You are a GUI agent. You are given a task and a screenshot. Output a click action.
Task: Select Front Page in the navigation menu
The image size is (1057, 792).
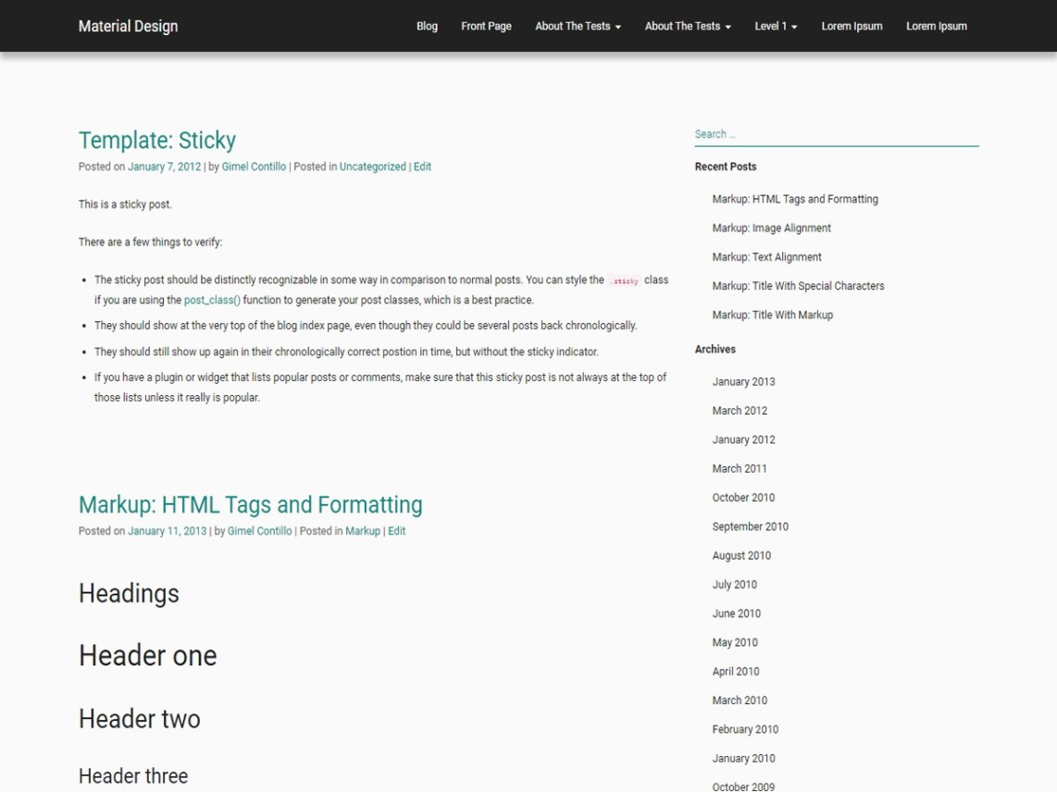[486, 26]
